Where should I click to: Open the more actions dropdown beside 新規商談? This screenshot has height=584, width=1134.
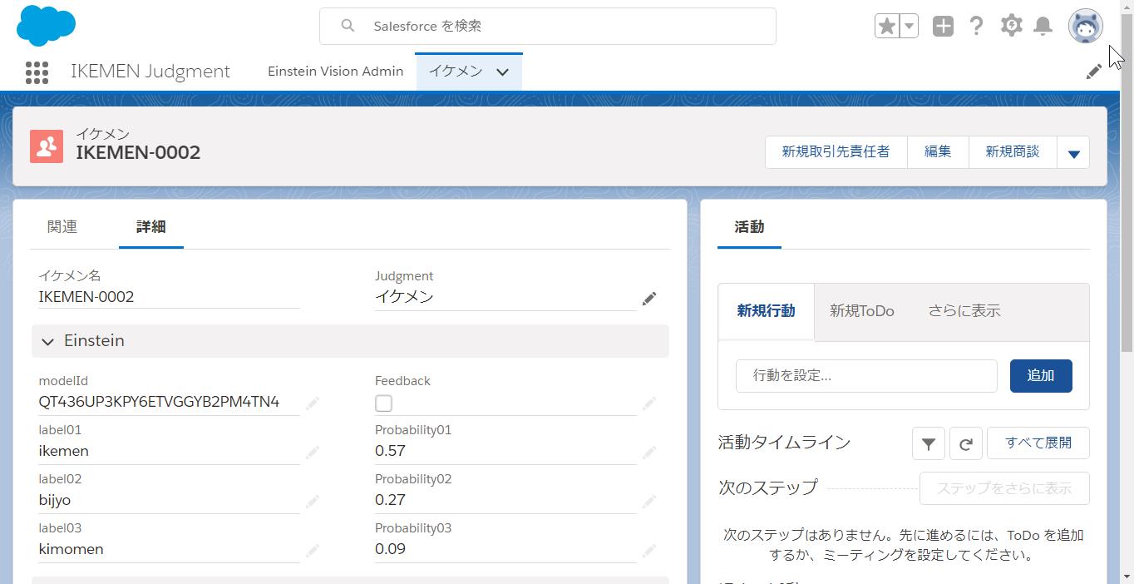point(1073,152)
